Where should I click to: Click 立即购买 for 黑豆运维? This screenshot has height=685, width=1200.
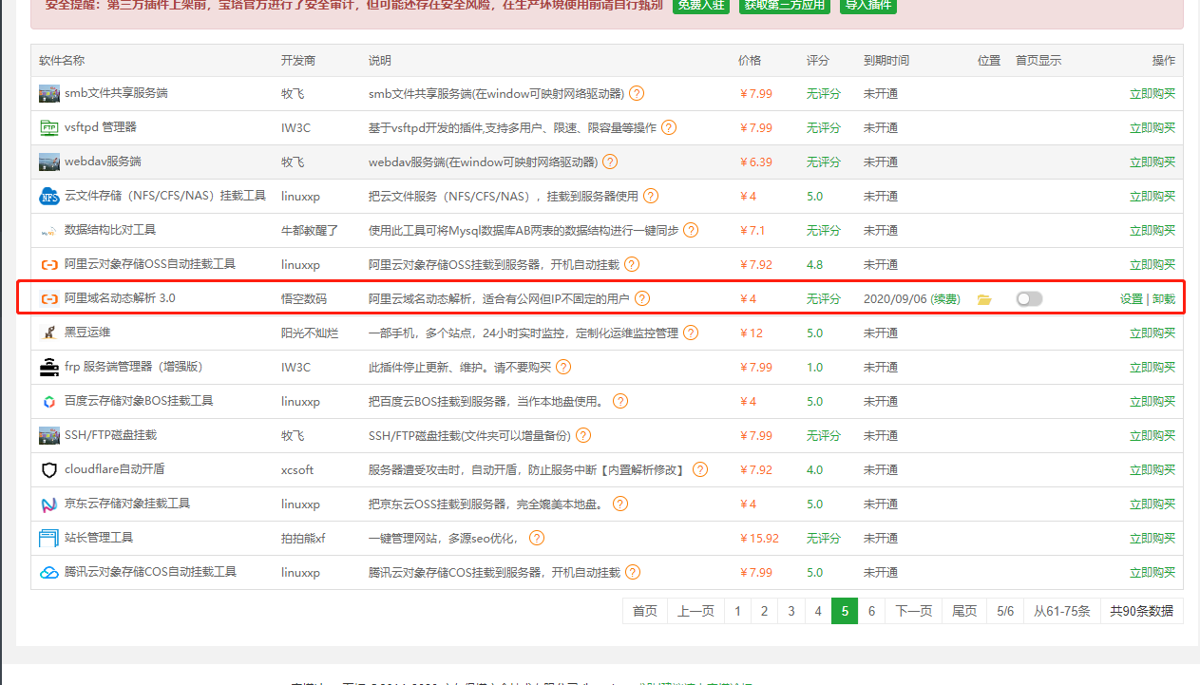[x=1152, y=333]
